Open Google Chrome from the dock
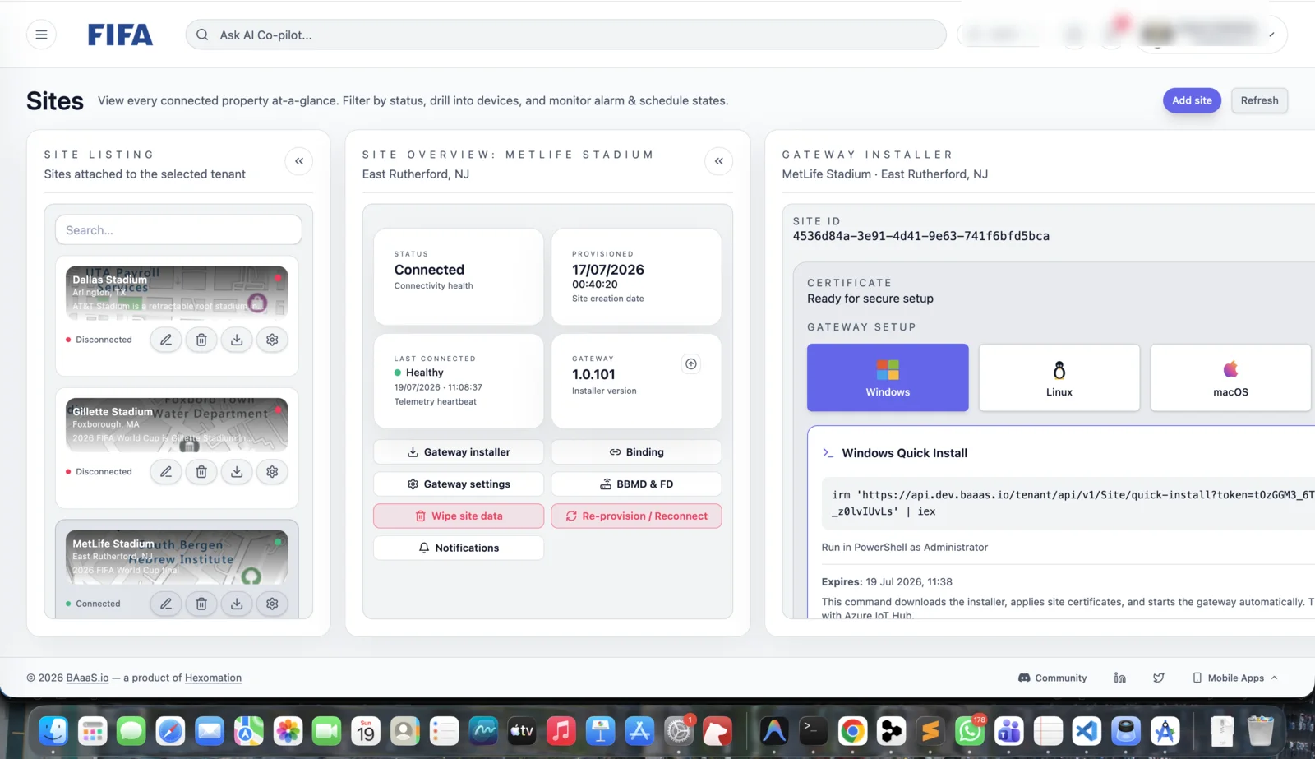1315x759 pixels. coord(852,730)
